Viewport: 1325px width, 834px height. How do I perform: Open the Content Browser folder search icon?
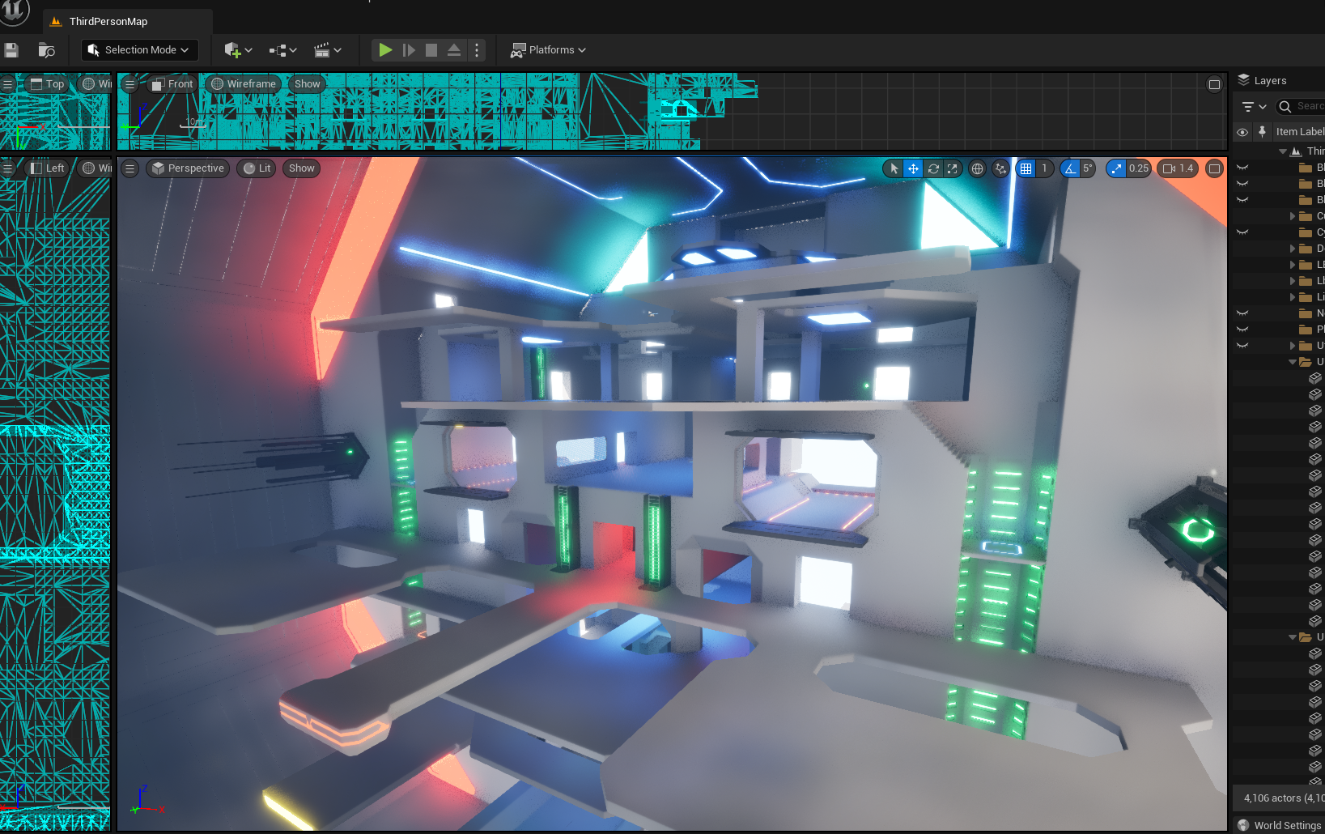coord(47,50)
